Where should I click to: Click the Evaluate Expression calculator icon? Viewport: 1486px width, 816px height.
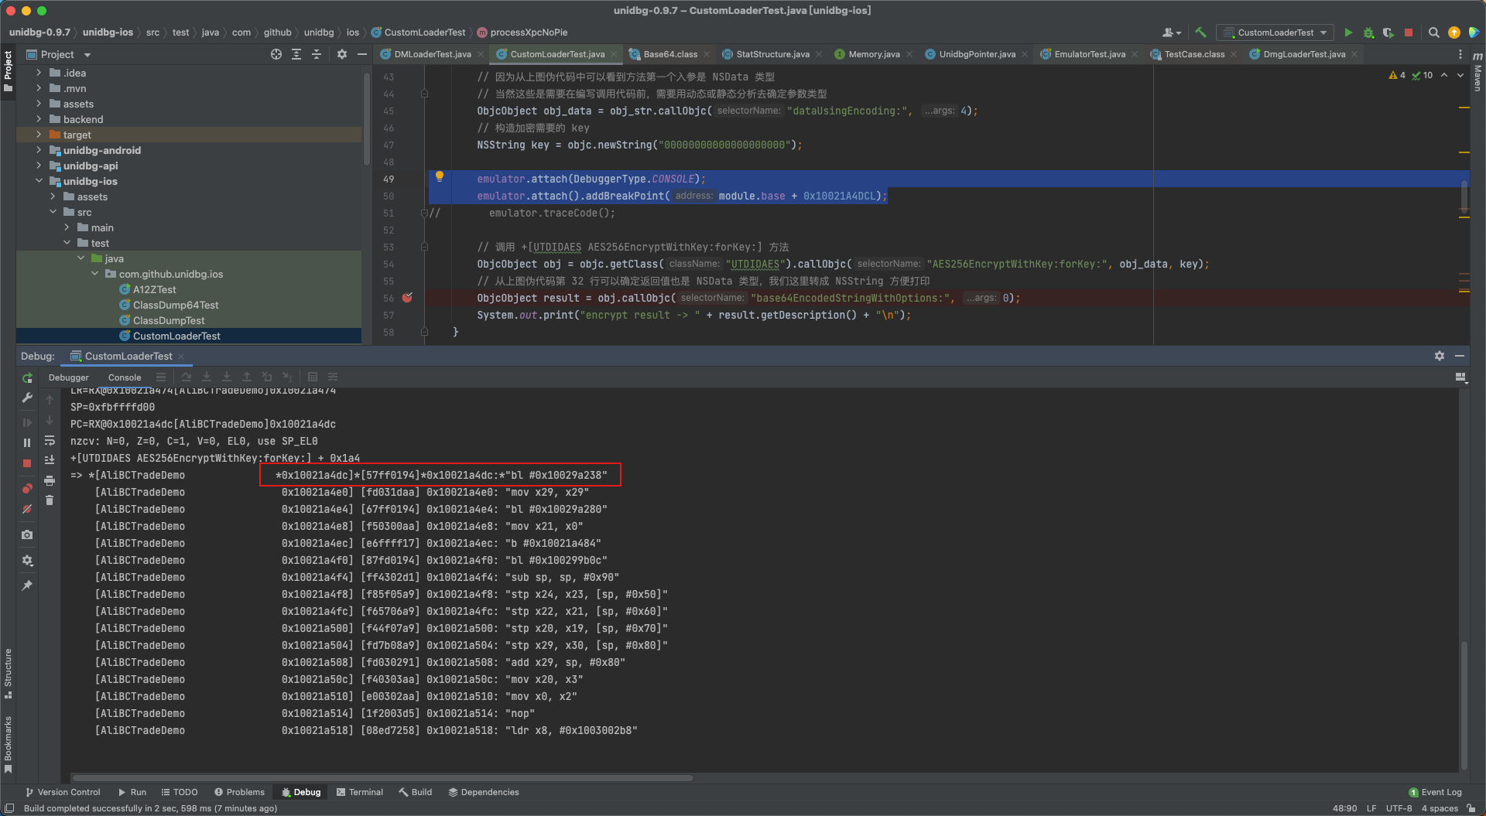313,377
